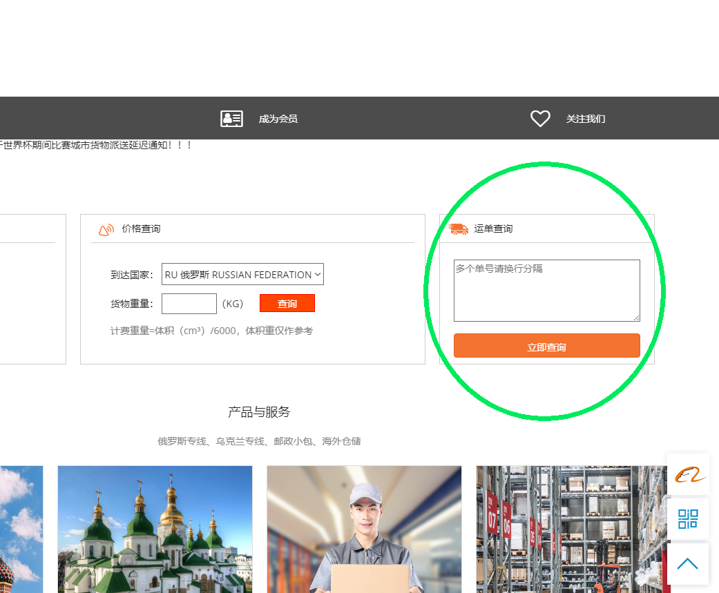
Task: Click the orange delivery truck icon
Action: (x=459, y=229)
